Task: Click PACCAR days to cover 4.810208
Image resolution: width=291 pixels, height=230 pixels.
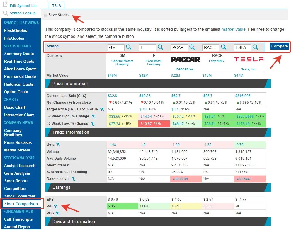Action: (x=180, y=179)
